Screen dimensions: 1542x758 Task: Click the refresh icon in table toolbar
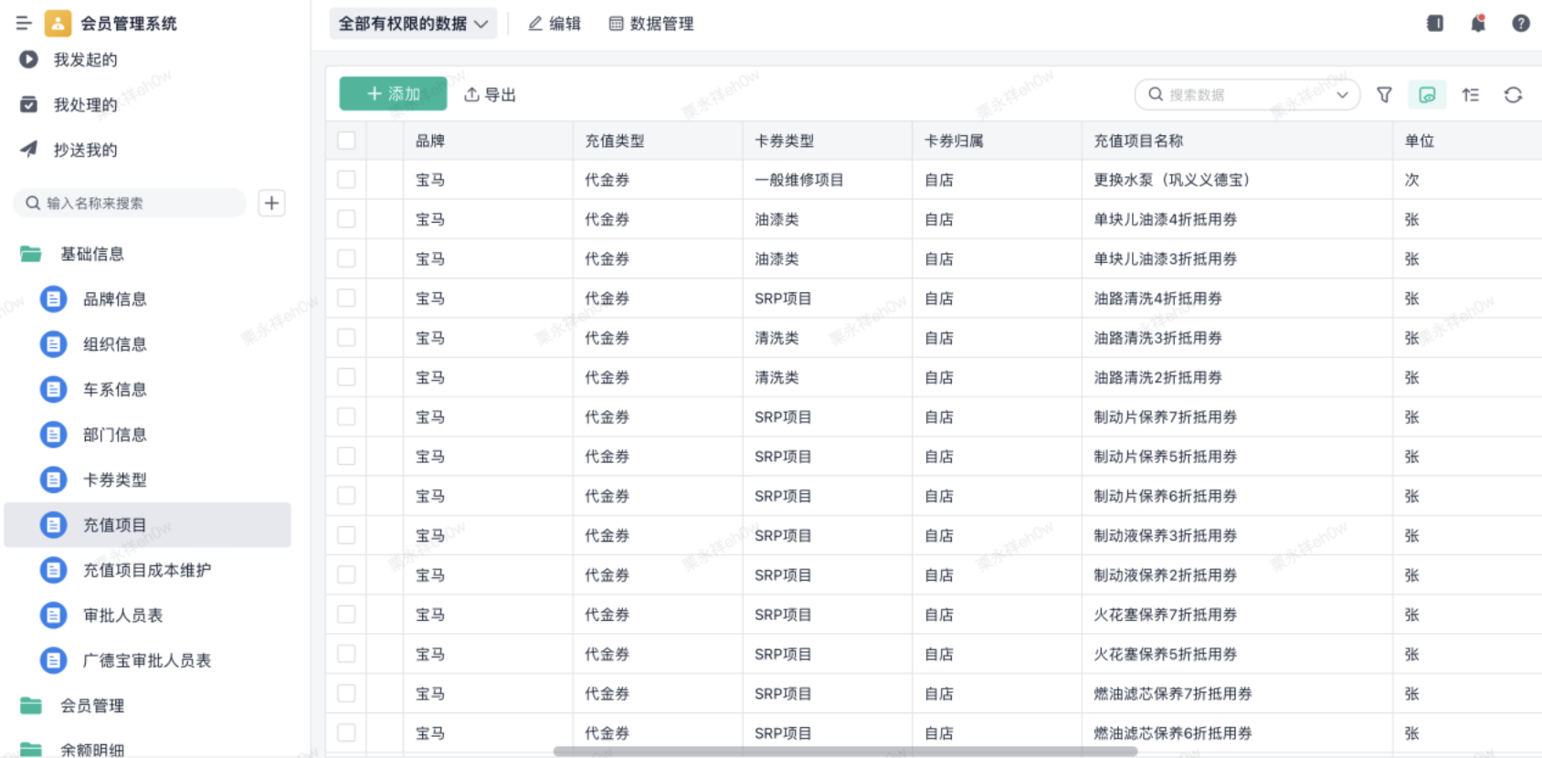tap(1513, 95)
